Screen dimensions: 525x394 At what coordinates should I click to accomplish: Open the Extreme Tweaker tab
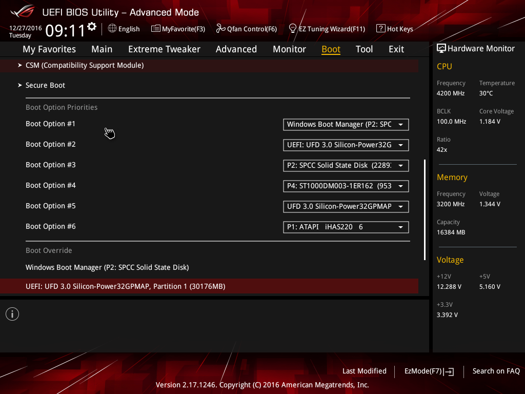pos(164,49)
